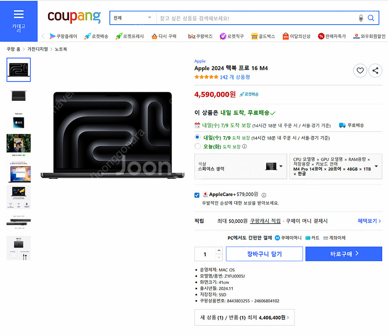The image size is (388, 336).
Task: Add product to wishlist with the heart icon
Action: coord(360,70)
